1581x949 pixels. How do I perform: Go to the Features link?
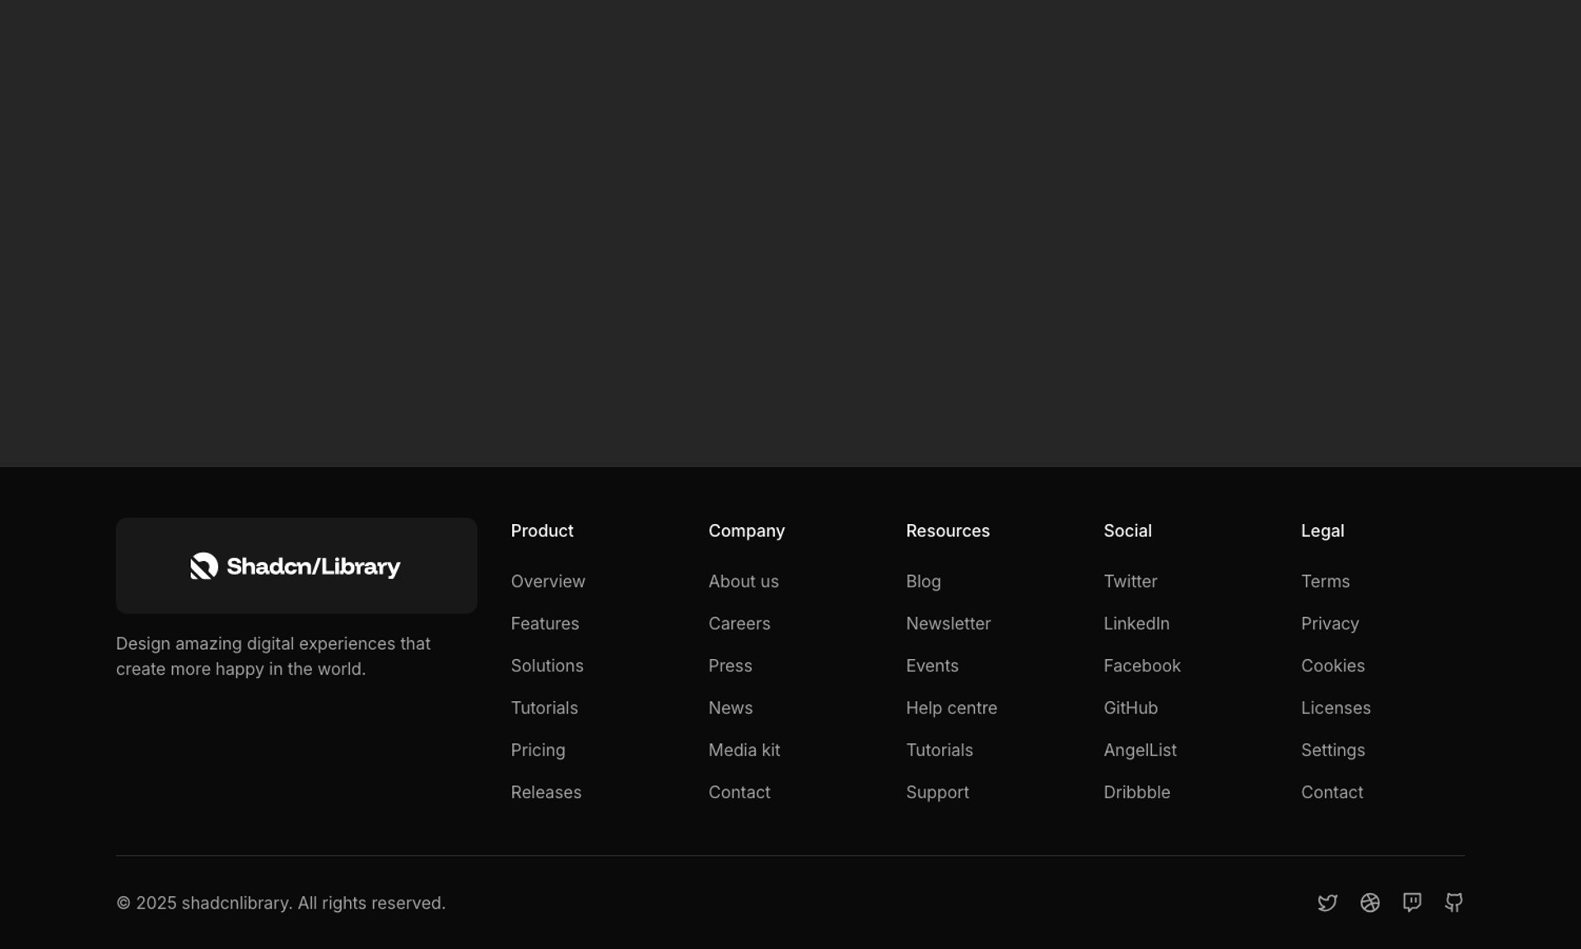[x=544, y=624]
